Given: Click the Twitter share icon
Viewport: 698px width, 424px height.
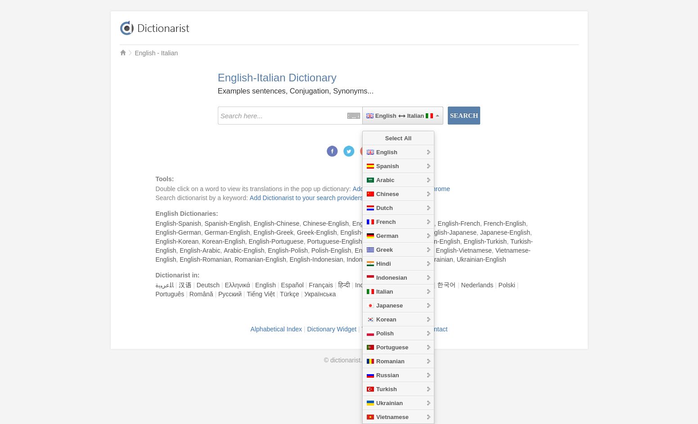Looking at the screenshot, I should pos(349,151).
